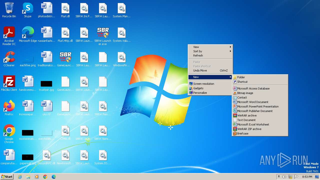This screenshot has height=180, width=320.
Task: Create new Microsoft Word Document
Action: pos(260,102)
